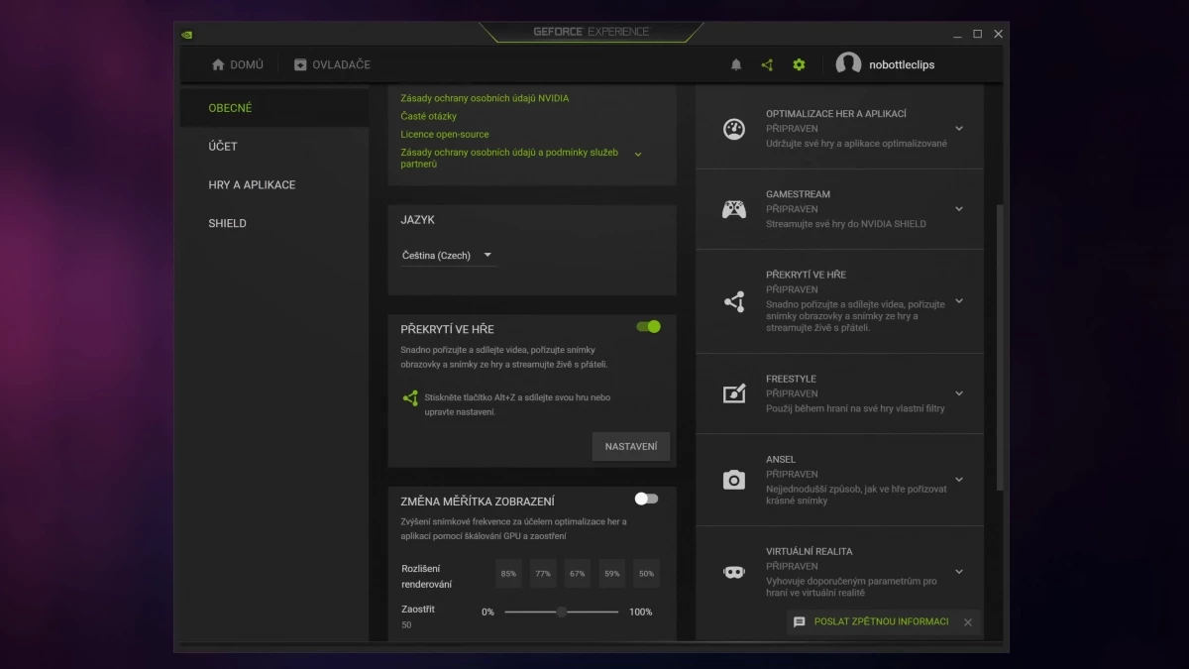Click the Zaostřit sharpening slider handle
This screenshot has height=669, width=1189.
[562, 612]
